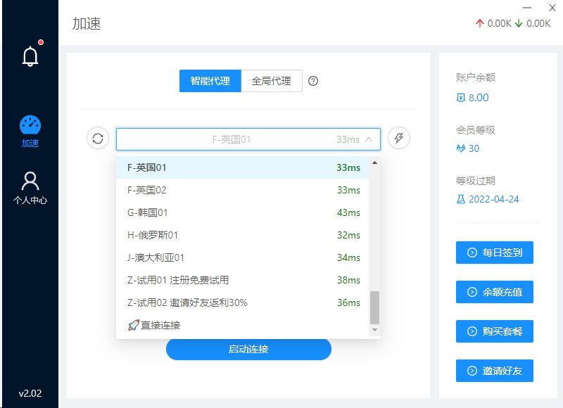Image resolution: width=563 pixels, height=408 pixels.
Task: Click the 会员等级 30 level icon
Action: (460, 148)
